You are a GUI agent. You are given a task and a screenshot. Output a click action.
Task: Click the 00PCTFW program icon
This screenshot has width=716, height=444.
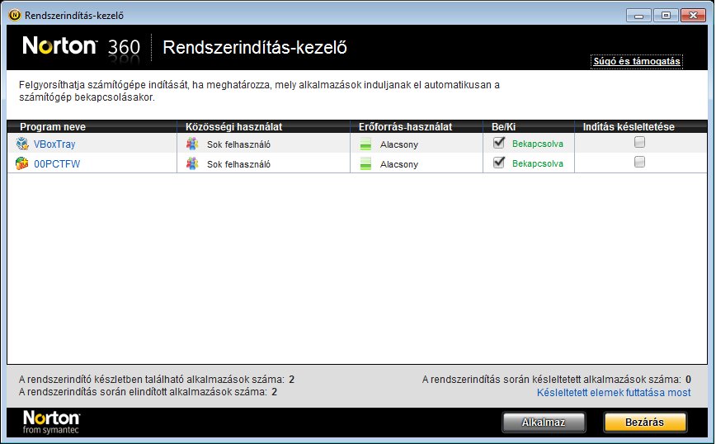tap(22, 163)
